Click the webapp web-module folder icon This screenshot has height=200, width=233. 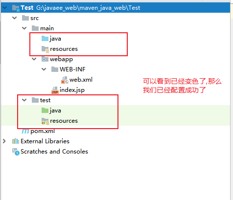tap(45, 59)
